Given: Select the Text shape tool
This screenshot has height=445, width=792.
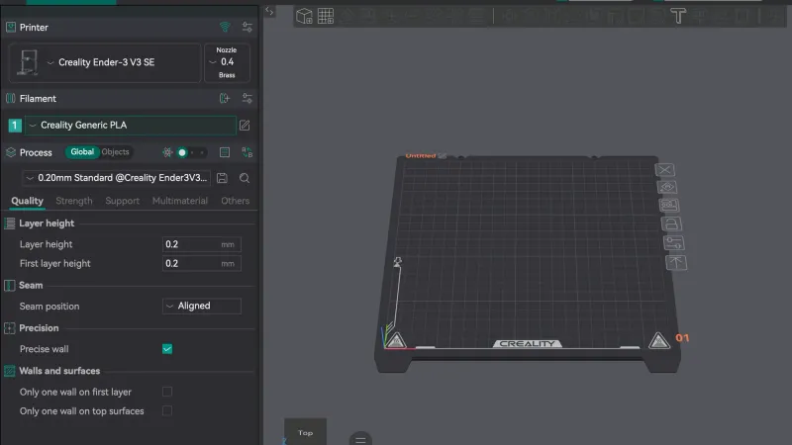Looking at the screenshot, I should 678,16.
